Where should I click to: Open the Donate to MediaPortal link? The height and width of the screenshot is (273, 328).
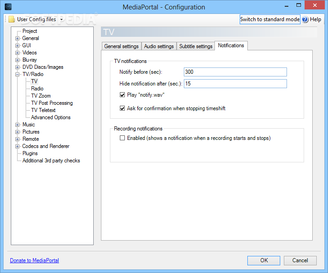click(35, 260)
